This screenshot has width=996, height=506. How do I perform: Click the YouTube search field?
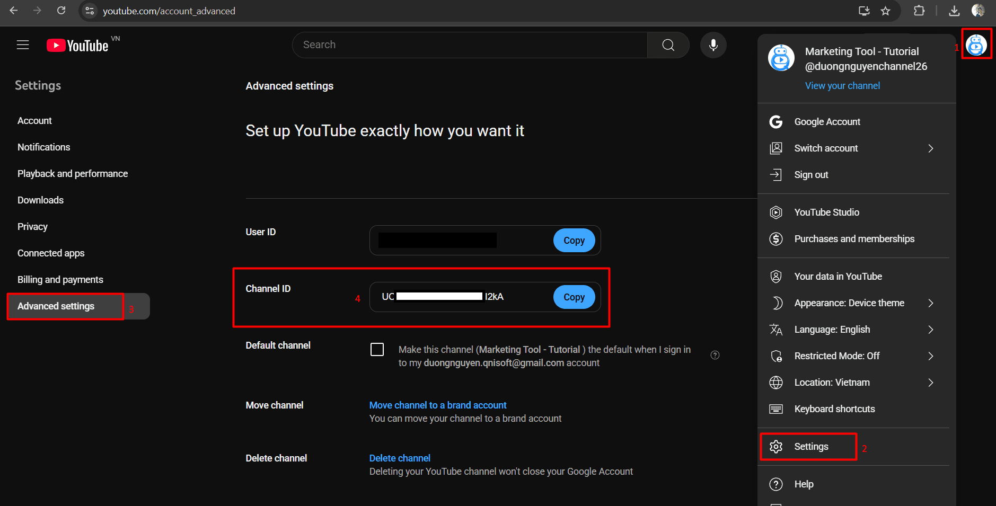tap(470, 45)
